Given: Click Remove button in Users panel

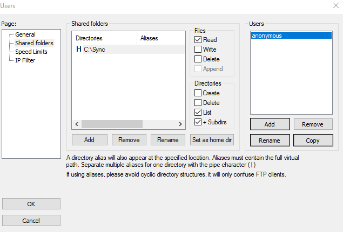Looking at the screenshot, I should point(313,124).
